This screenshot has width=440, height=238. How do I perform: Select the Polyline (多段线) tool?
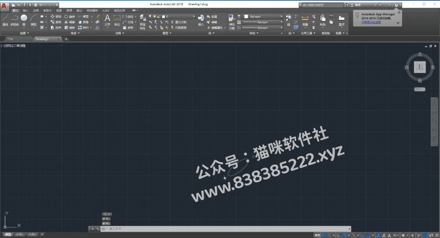14,20
